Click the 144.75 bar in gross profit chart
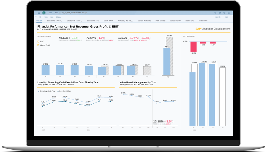 point(60,70)
